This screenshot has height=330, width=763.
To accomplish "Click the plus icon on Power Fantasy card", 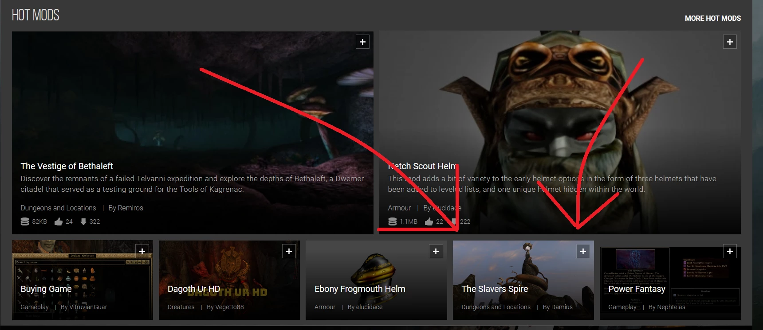I will point(730,251).
